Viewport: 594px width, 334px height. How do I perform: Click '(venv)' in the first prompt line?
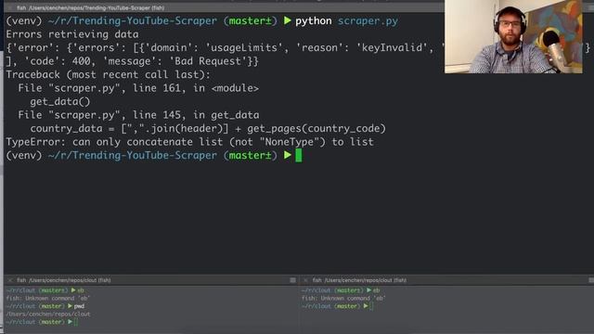24,20
